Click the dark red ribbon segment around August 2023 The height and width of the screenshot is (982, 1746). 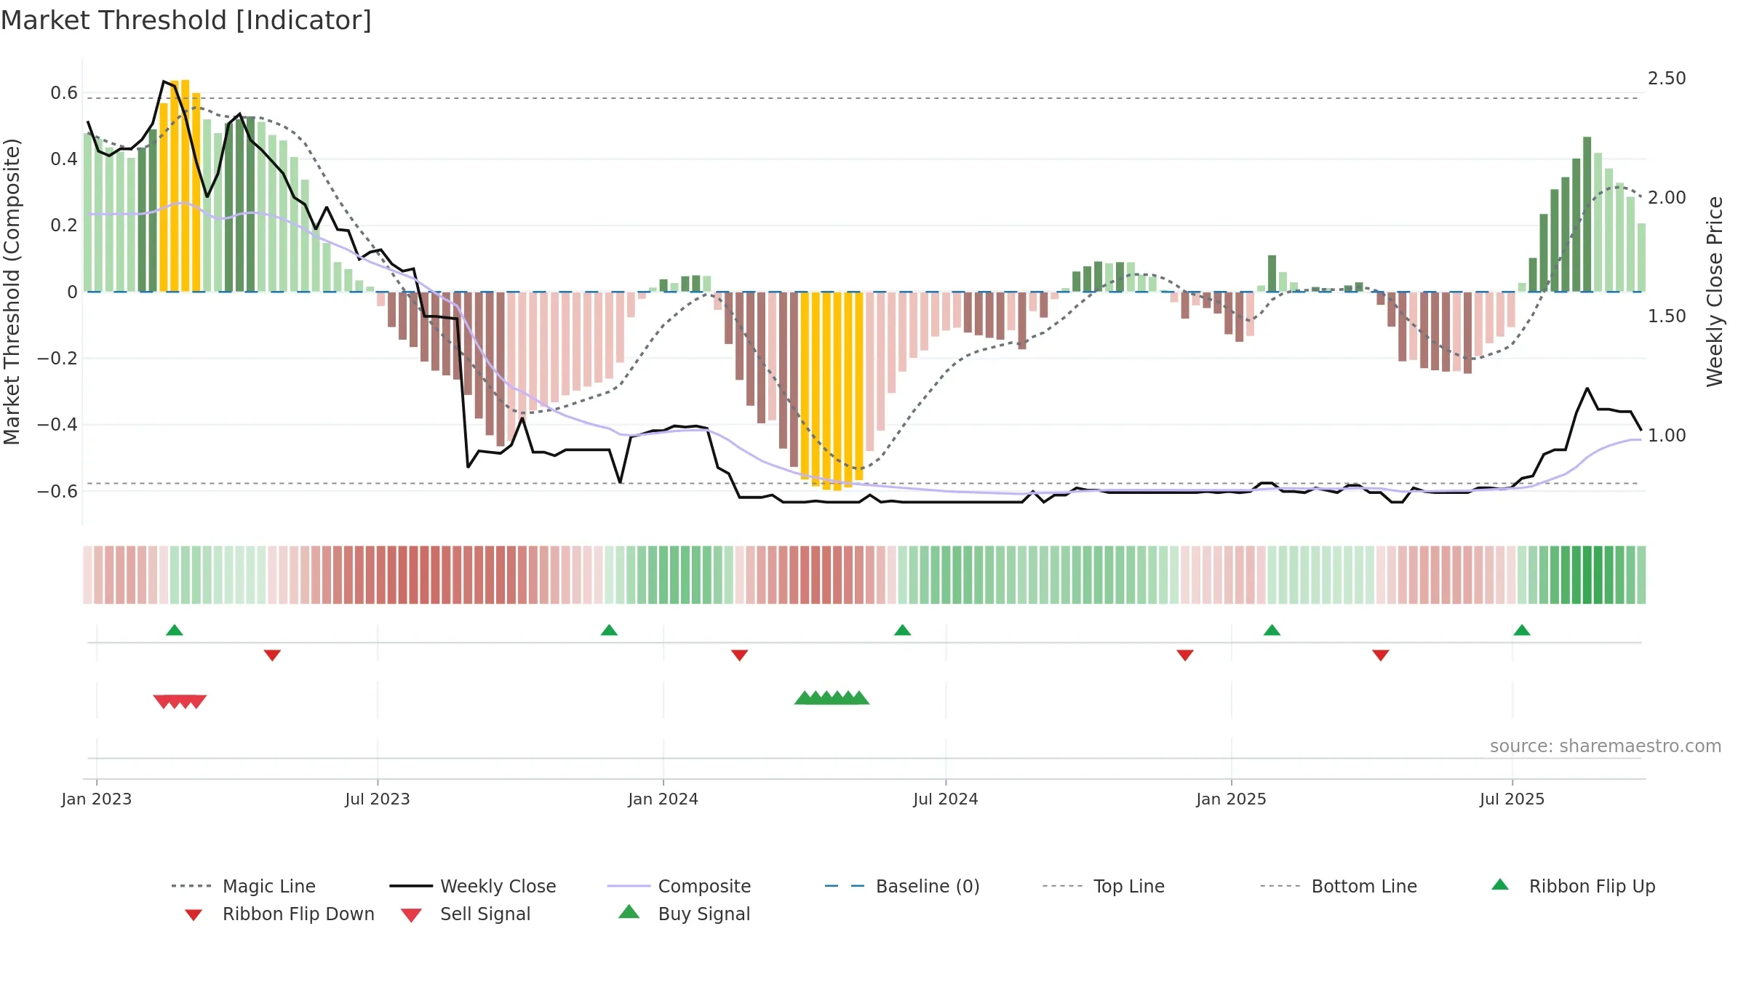[x=424, y=575]
